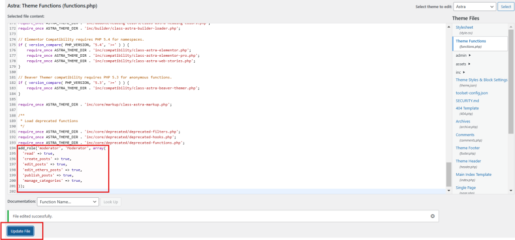The height and width of the screenshot is (240, 515).
Task: Expand the assets folder
Action: point(463,64)
